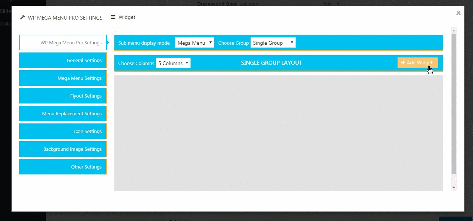
Task: Click the hamburger icon next to Widget
Action: (113, 17)
